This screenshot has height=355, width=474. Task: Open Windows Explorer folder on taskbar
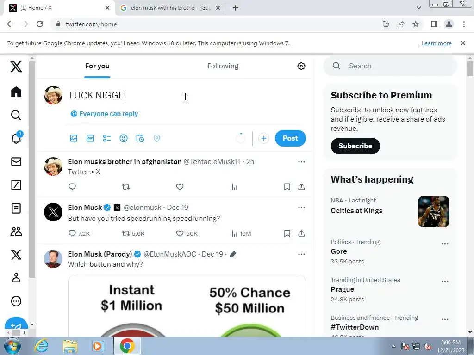click(x=70, y=346)
